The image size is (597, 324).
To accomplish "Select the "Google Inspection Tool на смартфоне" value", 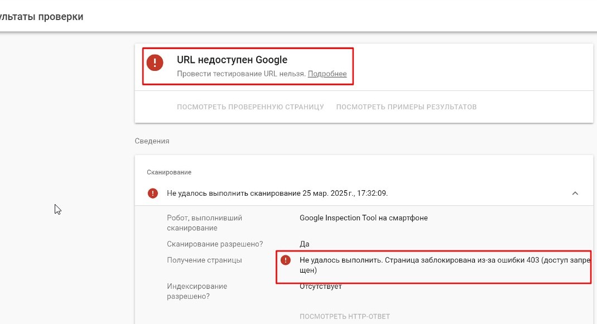I will click(x=363, y=217).
